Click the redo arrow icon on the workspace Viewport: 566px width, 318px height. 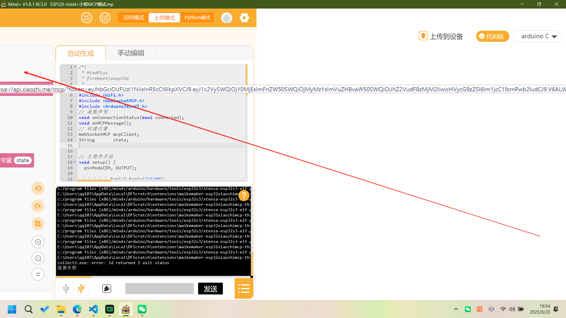[x=38, y=206]
